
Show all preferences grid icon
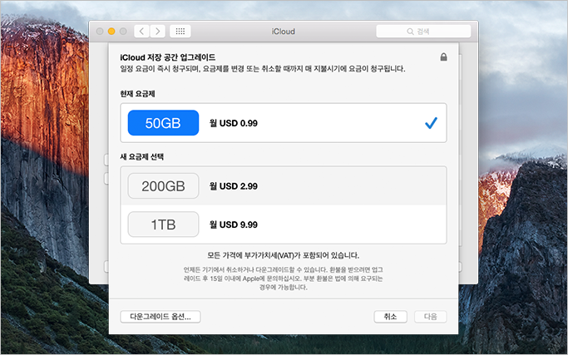click(180, 31)
